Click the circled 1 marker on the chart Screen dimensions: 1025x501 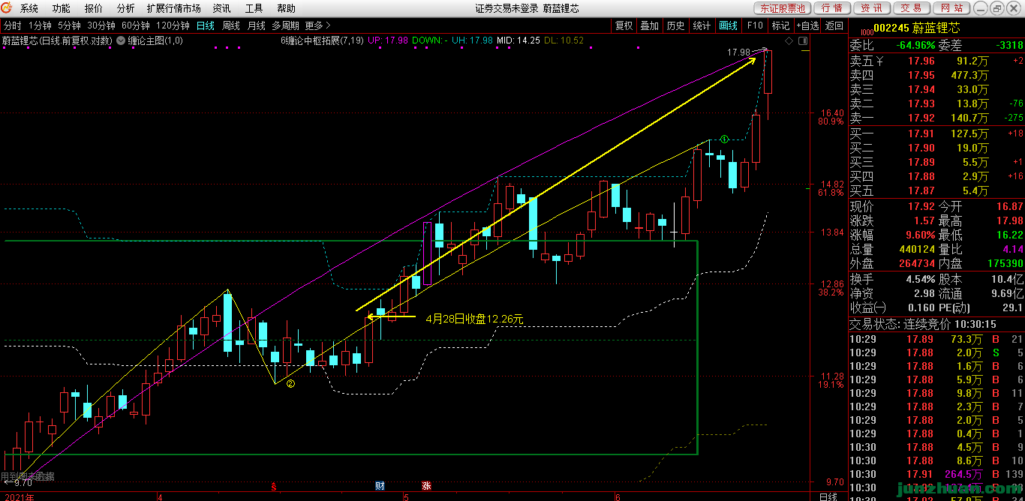(x=724, y=139)
